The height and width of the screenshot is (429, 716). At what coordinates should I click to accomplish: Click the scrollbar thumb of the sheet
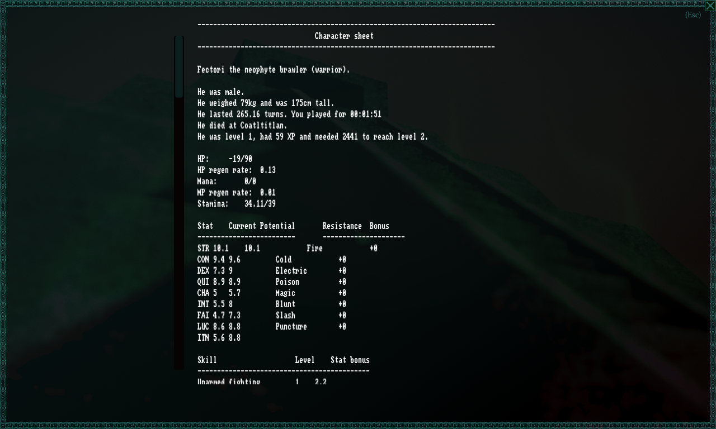[179, 67]
